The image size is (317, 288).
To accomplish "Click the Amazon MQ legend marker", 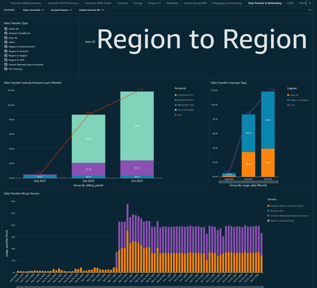I will click(268, 211).
